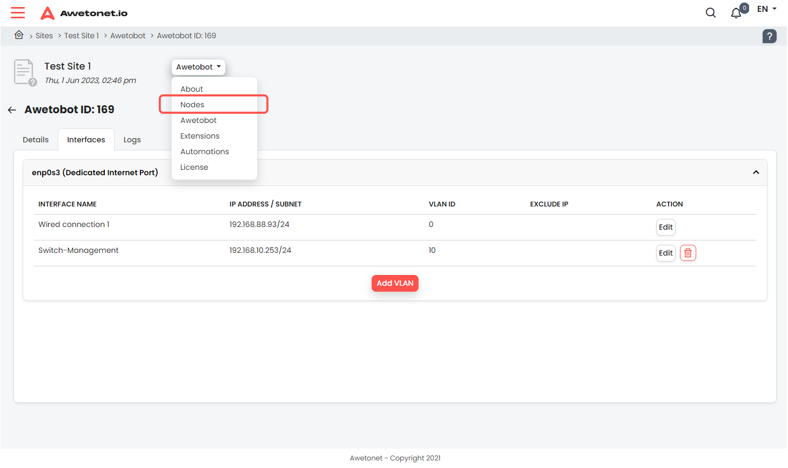The height and width of the screenshot is (468, 788).
Task: Click the ACTION column header
Action: click(669, 204)
